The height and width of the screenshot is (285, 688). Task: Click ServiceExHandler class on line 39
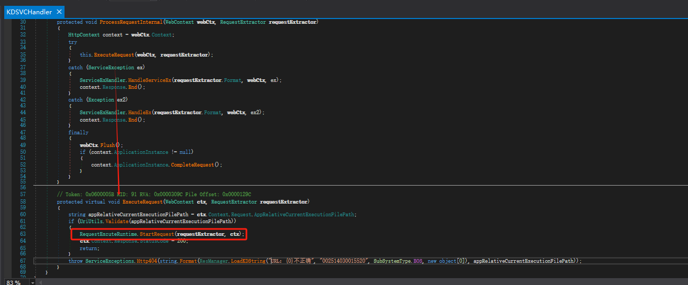[104, 80]
